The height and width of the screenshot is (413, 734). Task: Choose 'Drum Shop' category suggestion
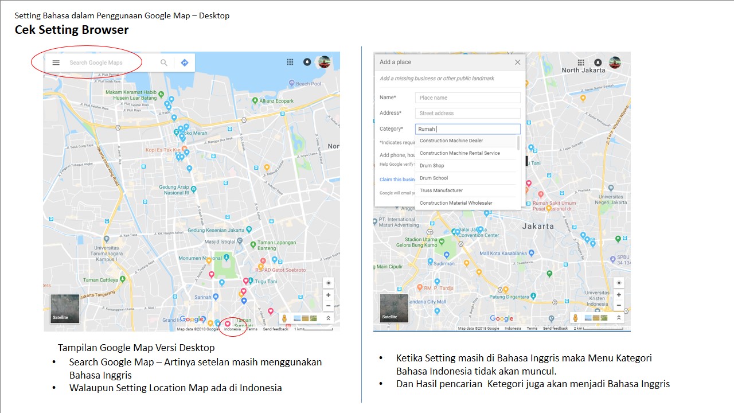[x=466, y=166]
